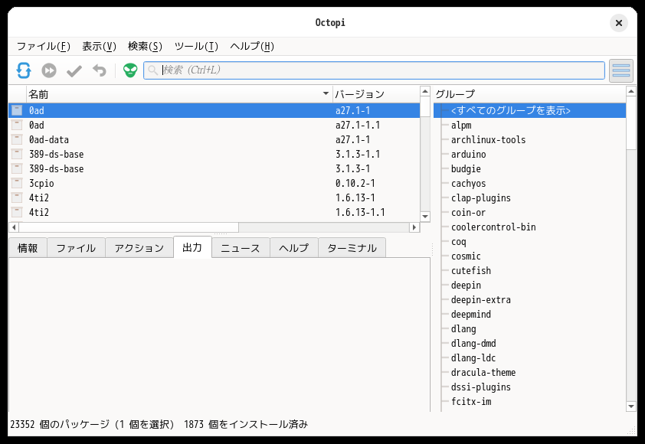
Task: Open the options panel hamburger icon
Action: 620,70
